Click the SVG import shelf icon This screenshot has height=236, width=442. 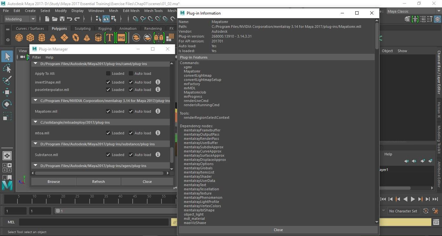(x=121, y=38)
